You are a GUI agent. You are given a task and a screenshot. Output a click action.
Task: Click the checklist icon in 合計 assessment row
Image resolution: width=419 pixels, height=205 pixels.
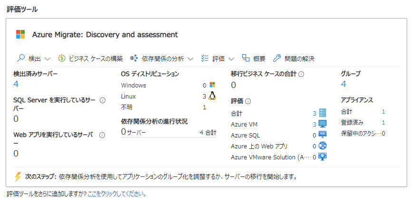[323, 113]
